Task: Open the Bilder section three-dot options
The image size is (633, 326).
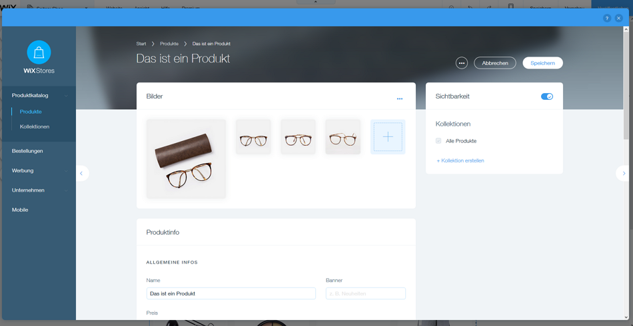Action: point(400,98)
